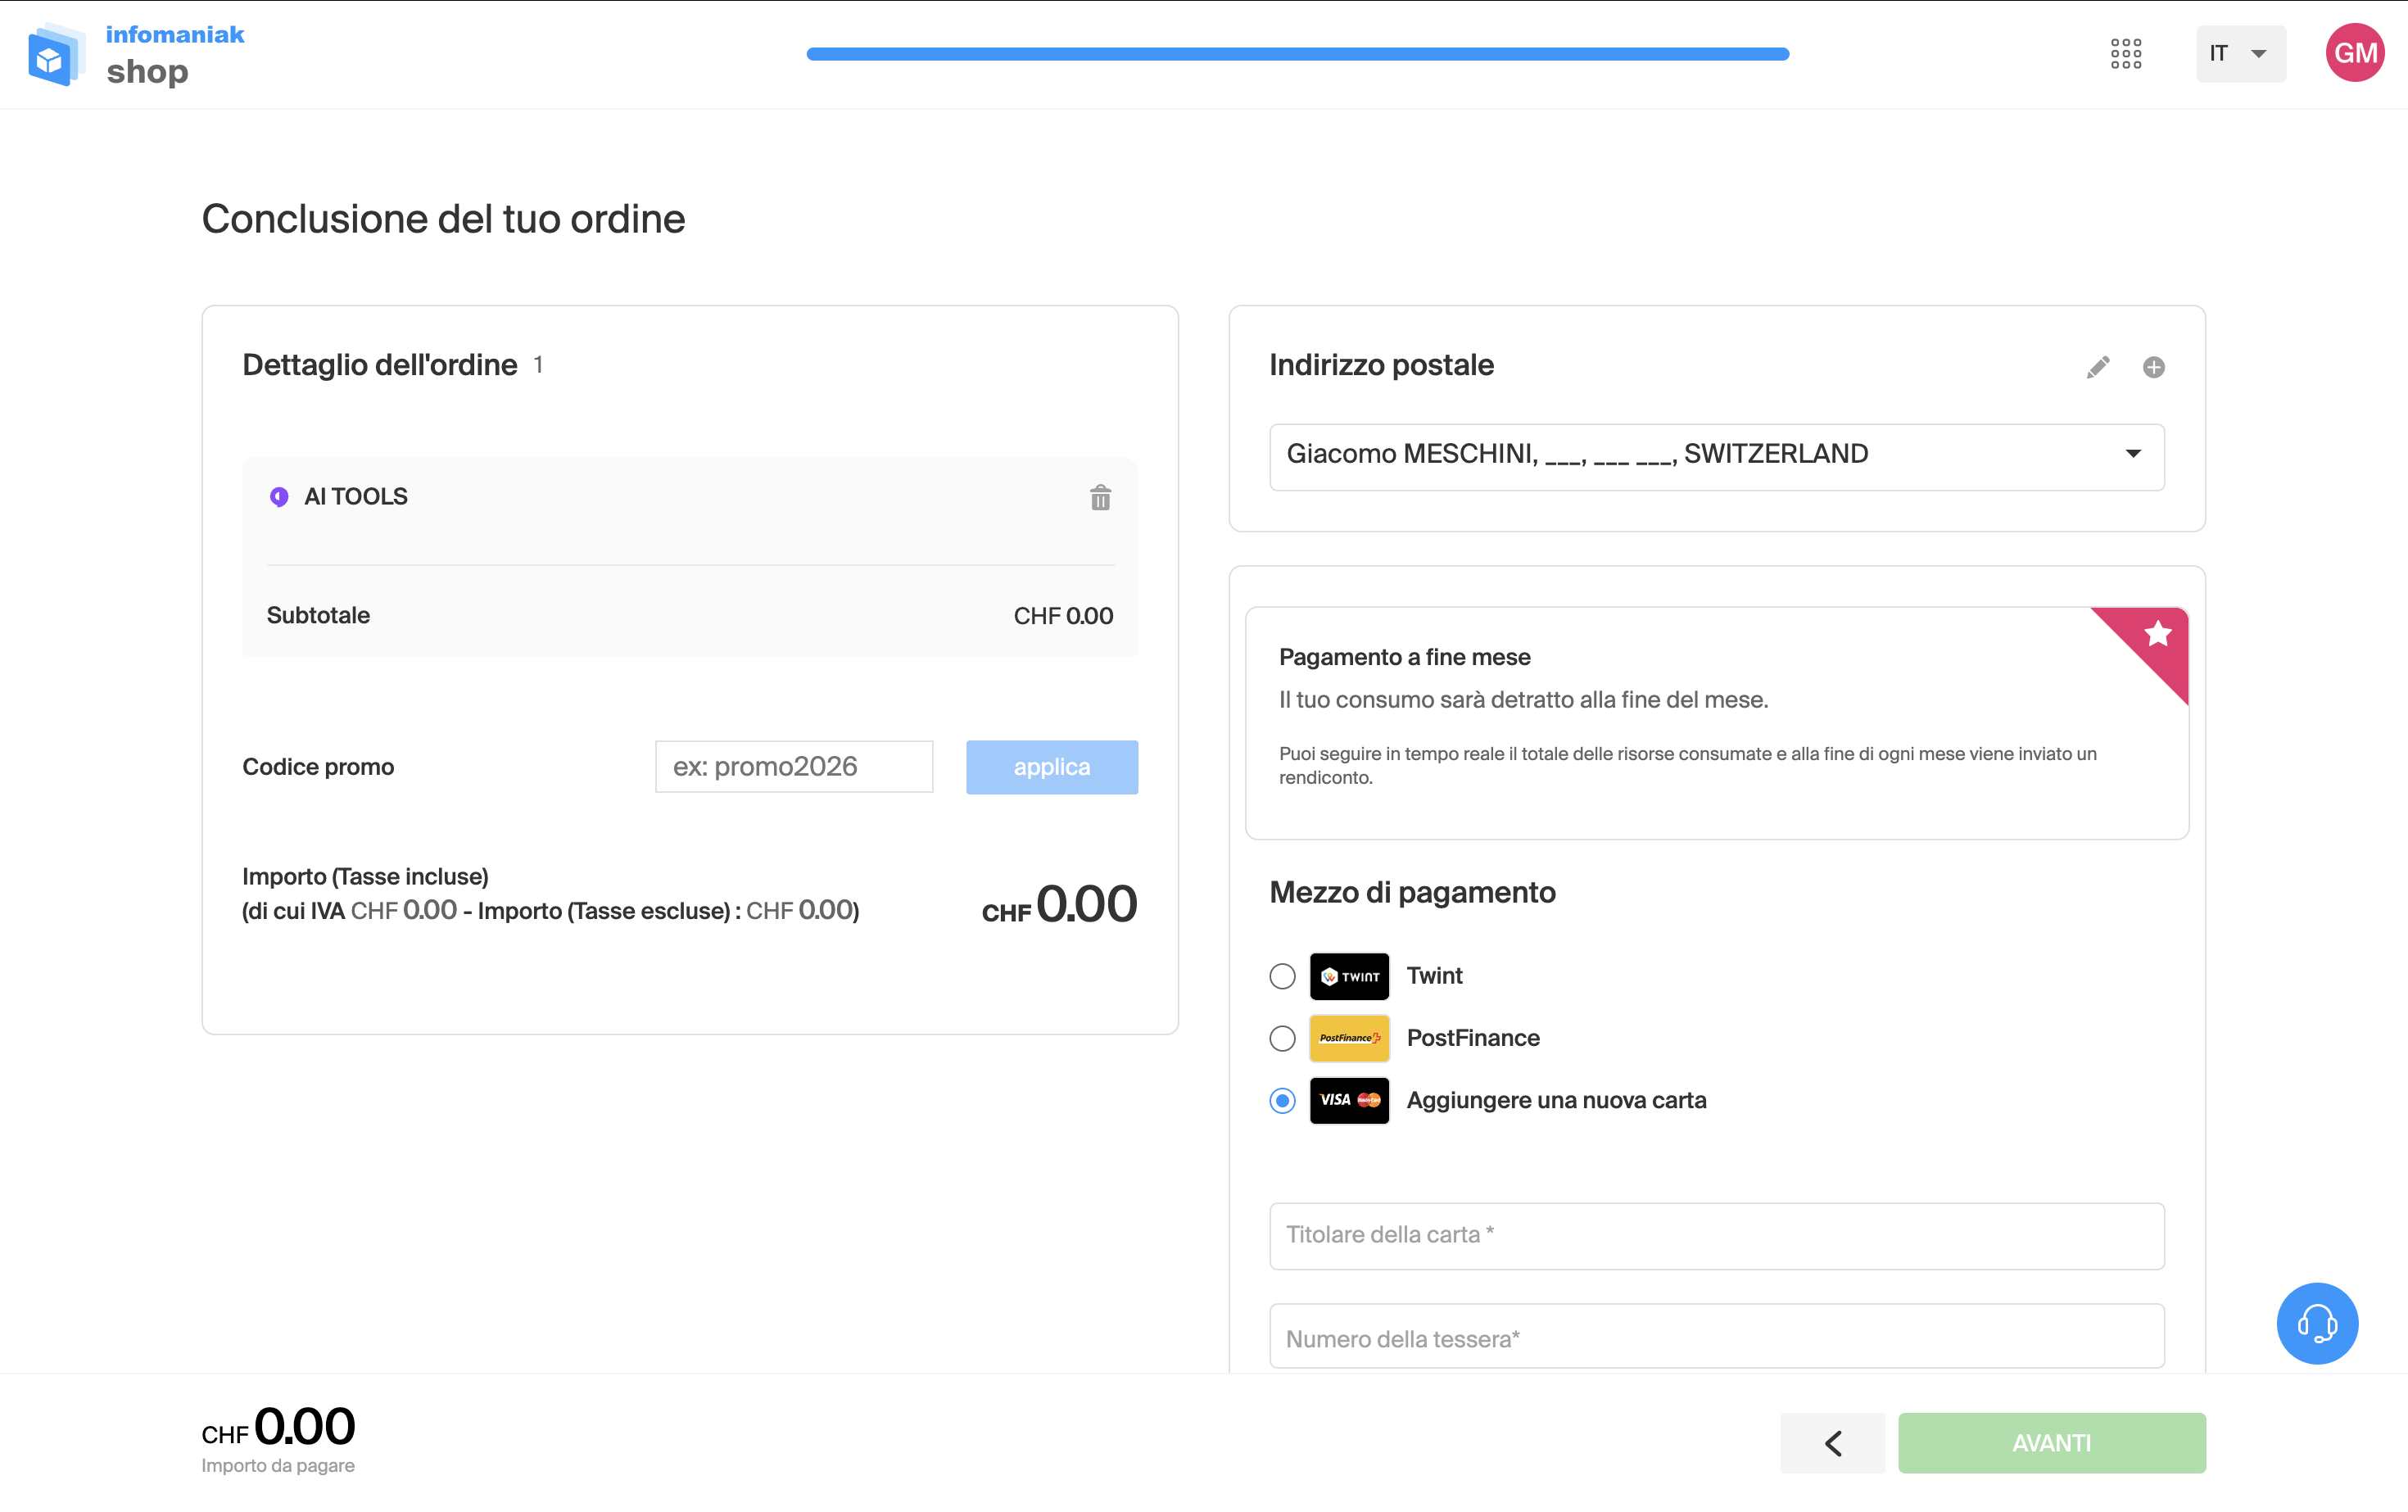Expand the Giacomo MESCHINI address dropdown
The image size is (2408, 1512).
pos(1716,456)
